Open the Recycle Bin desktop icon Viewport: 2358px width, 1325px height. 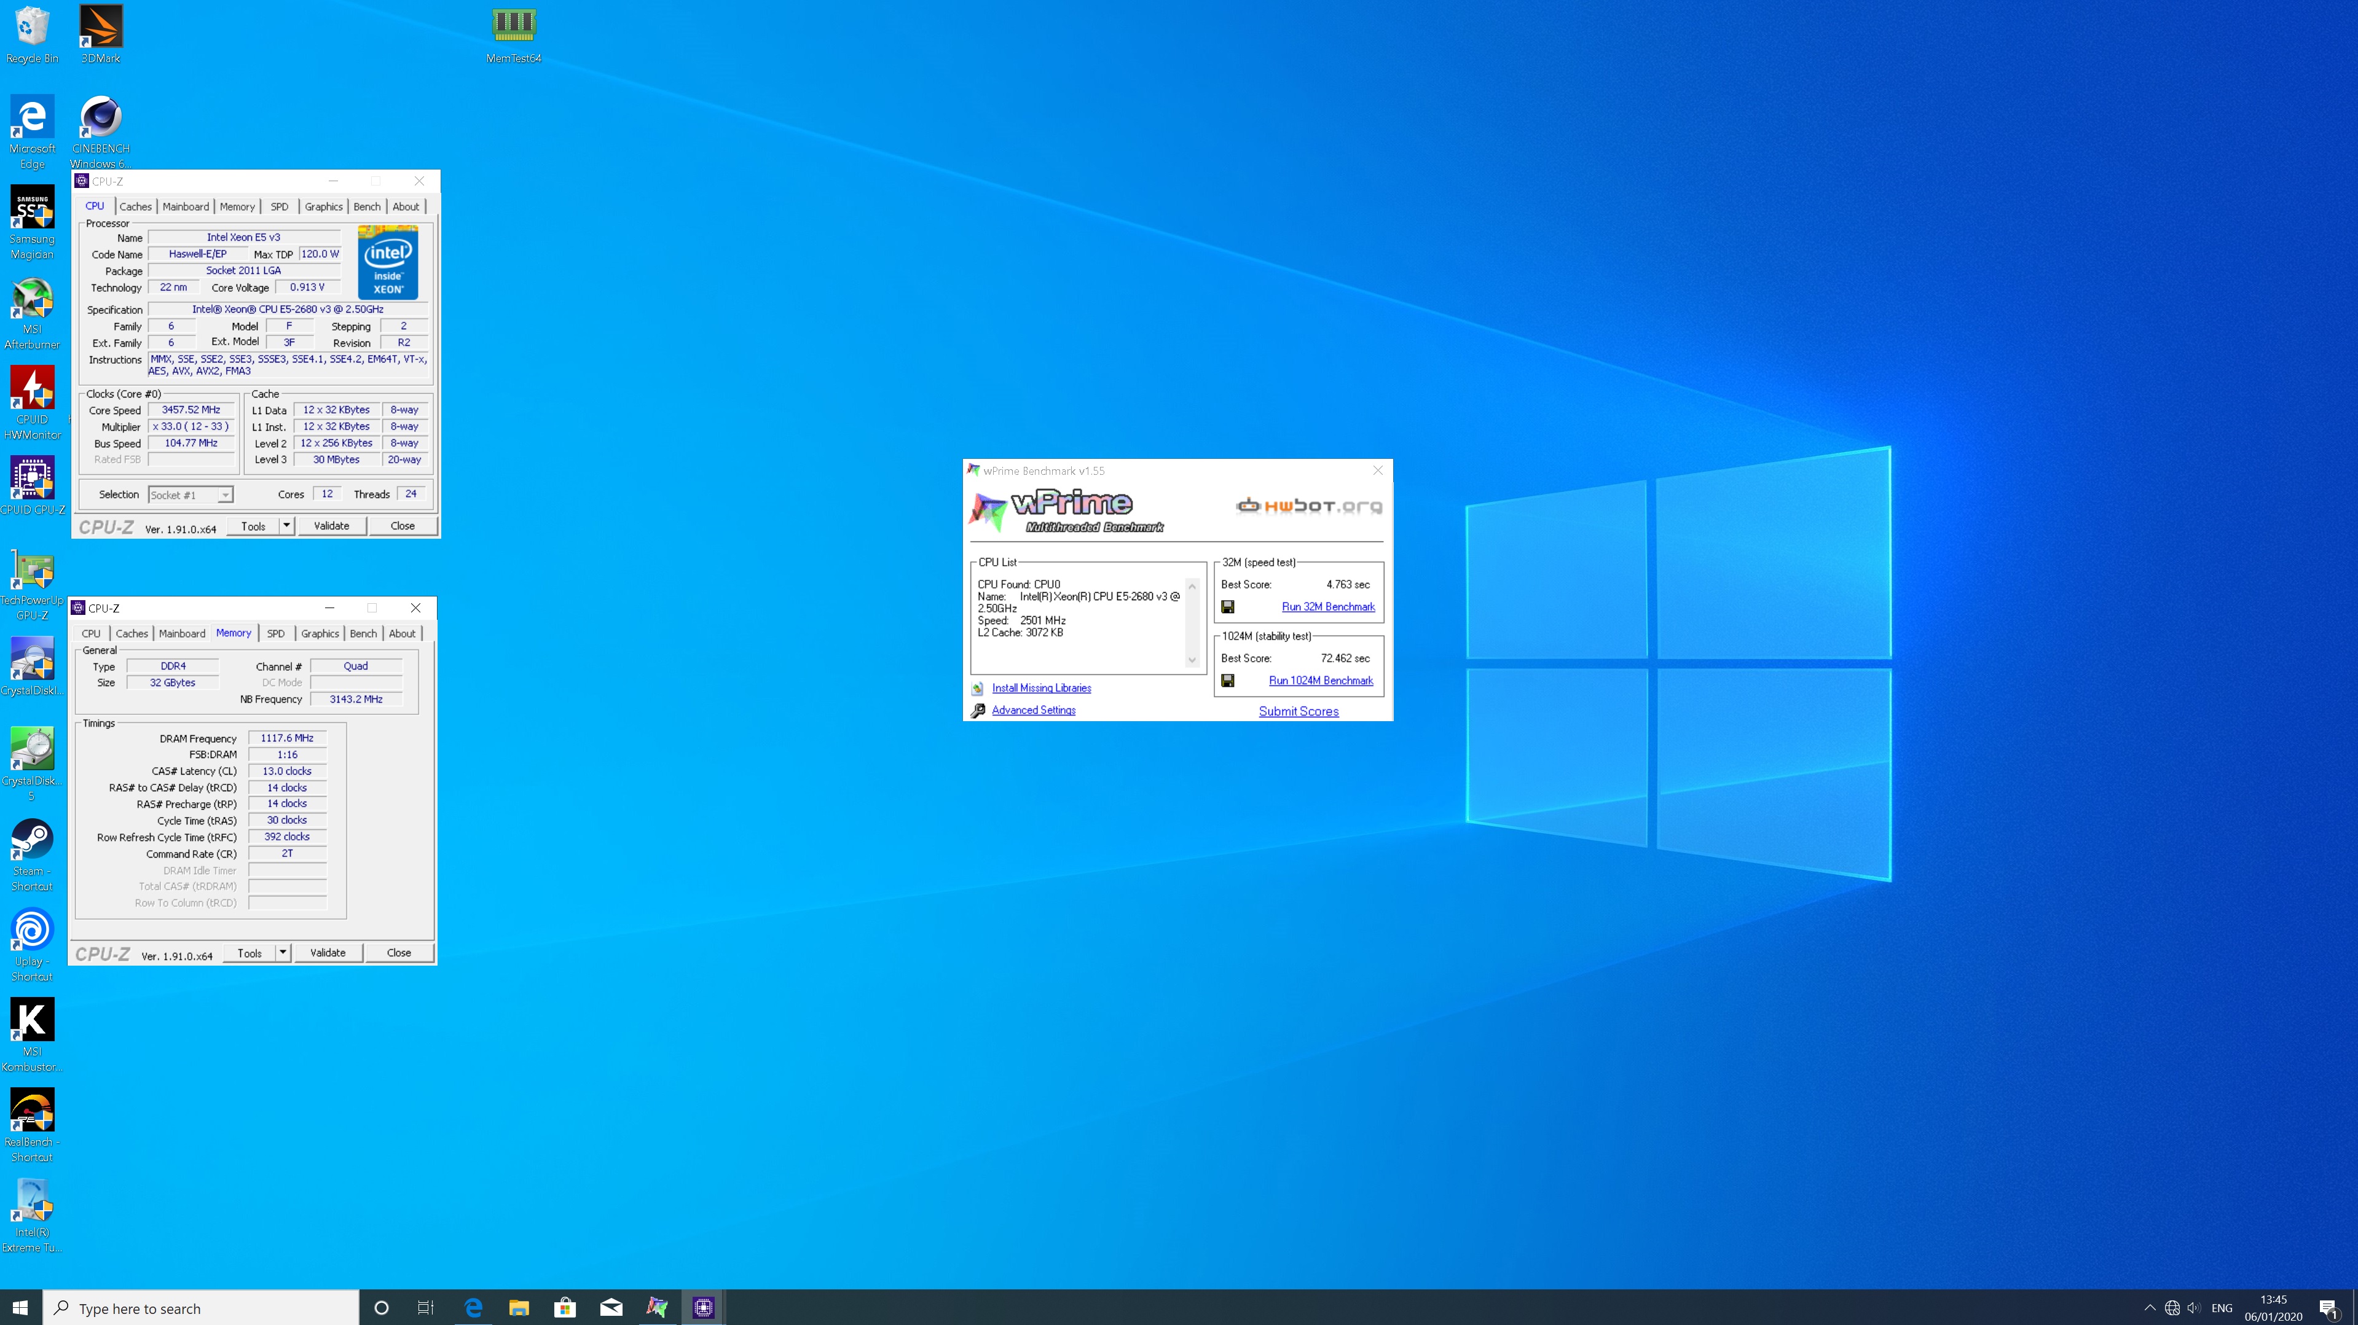point(32,35)
